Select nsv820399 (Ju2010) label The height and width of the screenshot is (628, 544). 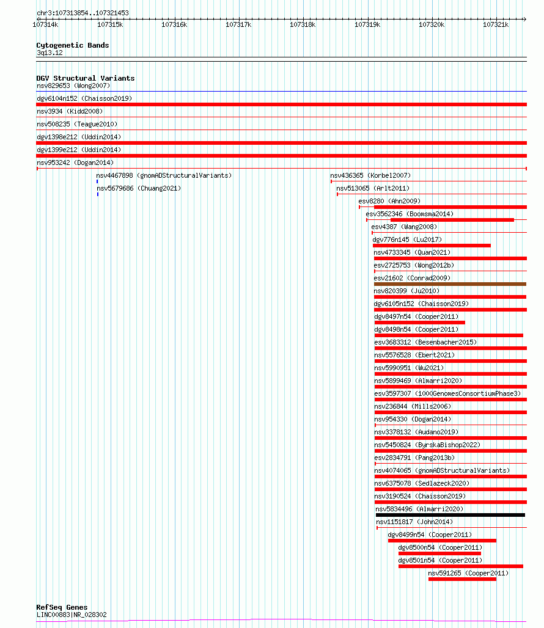pyautogui.click(x=406, y=291)
